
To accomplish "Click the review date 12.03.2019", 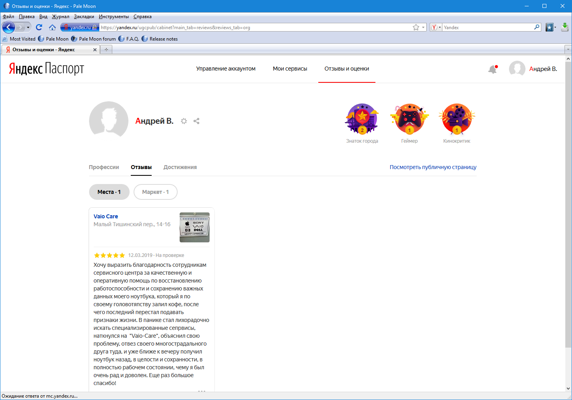I will click(x=140, y=255).
